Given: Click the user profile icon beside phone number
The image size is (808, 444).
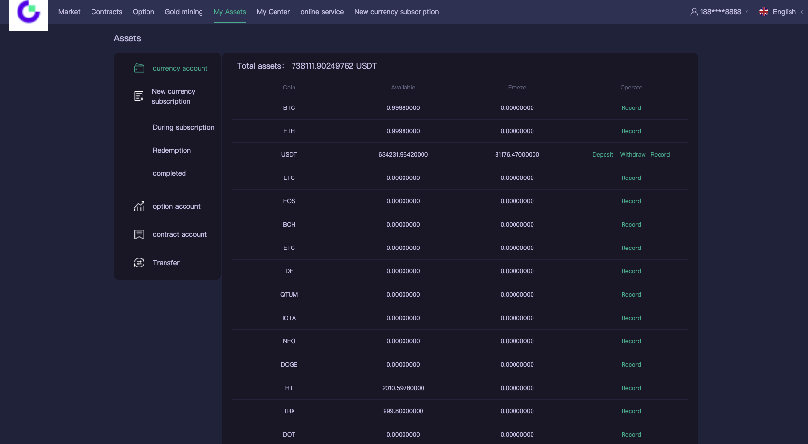Looking at the screenshot, I should pyautogui.click(x=694, y=12).
